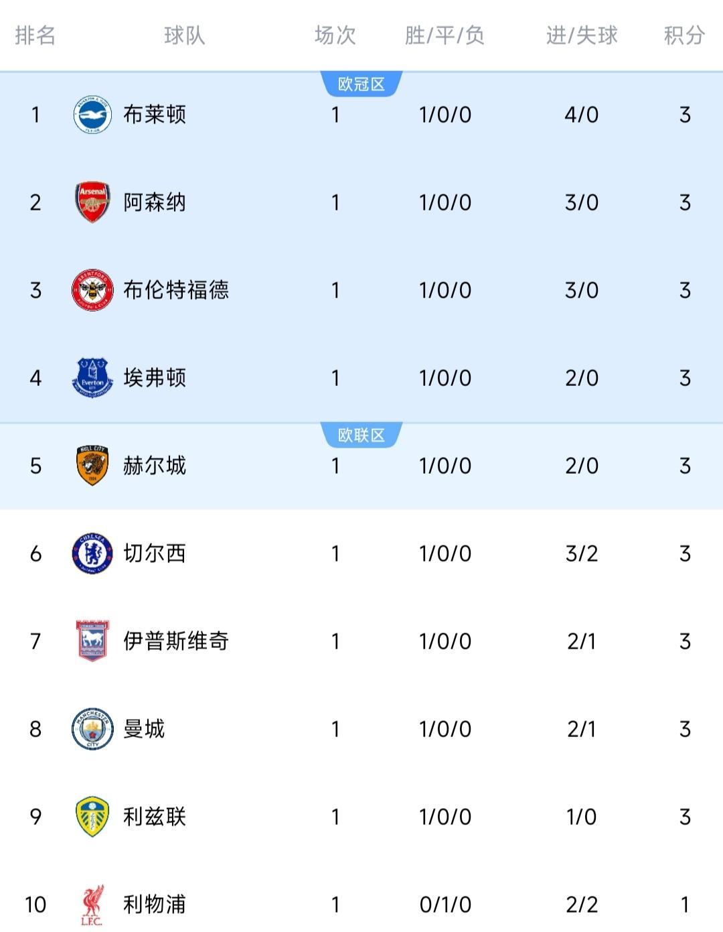Select the Liverpool LFC crest

click(92, 905)
